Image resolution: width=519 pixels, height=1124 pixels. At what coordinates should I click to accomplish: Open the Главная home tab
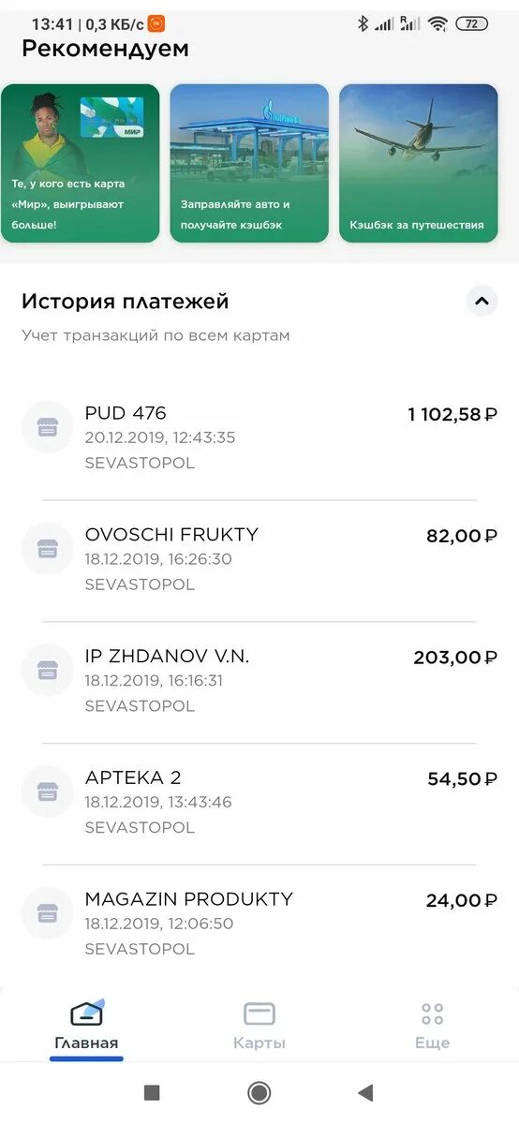(86, 1026)
